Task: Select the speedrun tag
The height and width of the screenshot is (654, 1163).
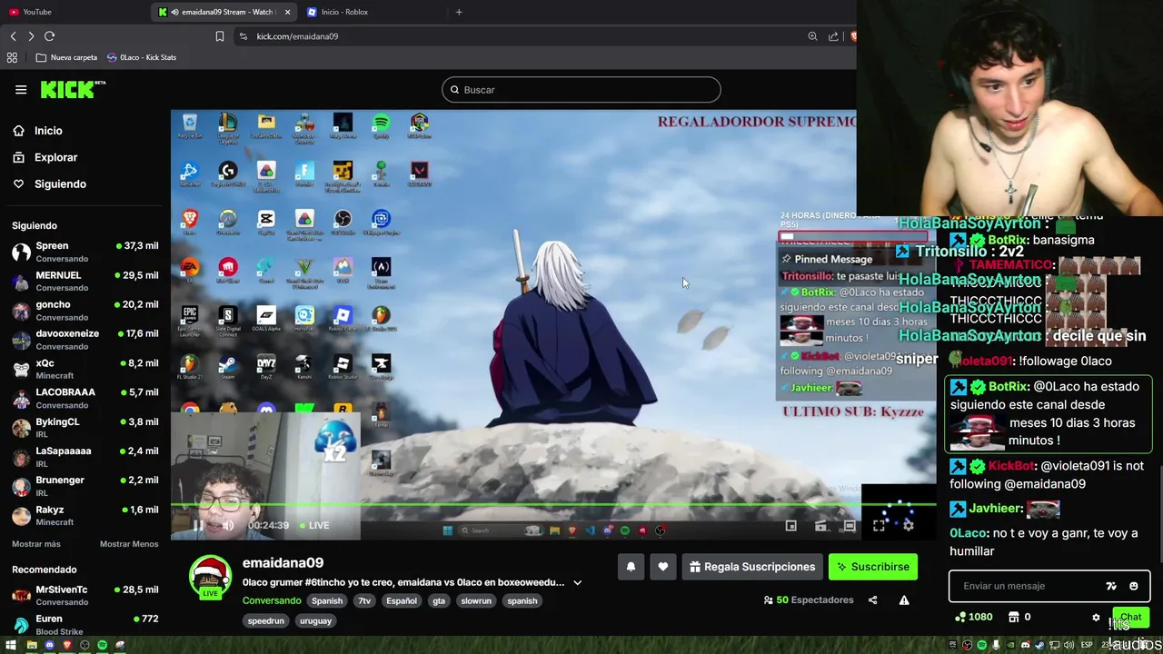Action: (x=266, y=620)
